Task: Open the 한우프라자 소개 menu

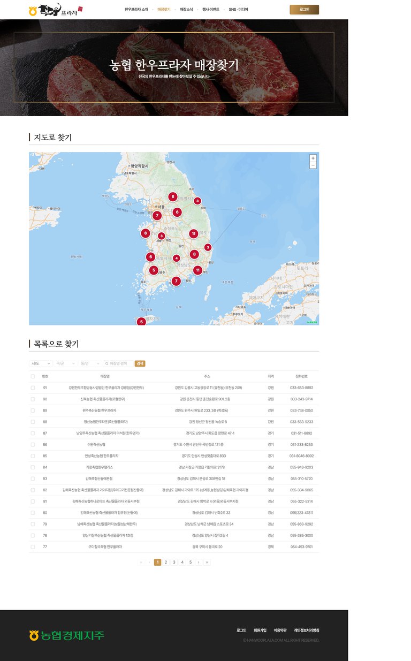Action: (136, 10)
